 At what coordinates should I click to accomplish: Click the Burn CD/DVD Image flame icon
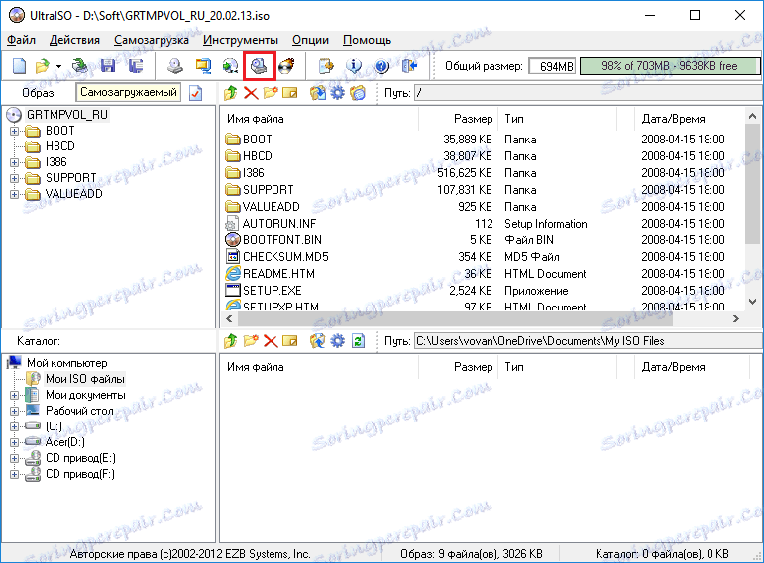[x=287, y=66]
